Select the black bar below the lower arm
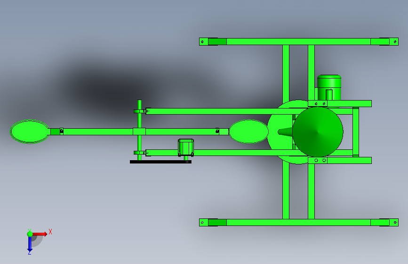Viewport: 408px width, 264px height. pos(160,162)
